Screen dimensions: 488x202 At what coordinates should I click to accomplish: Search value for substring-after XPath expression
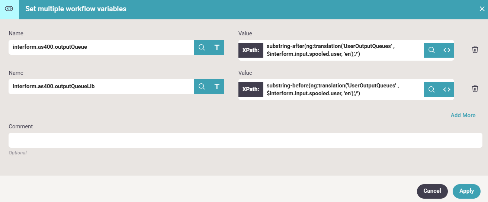431,50
